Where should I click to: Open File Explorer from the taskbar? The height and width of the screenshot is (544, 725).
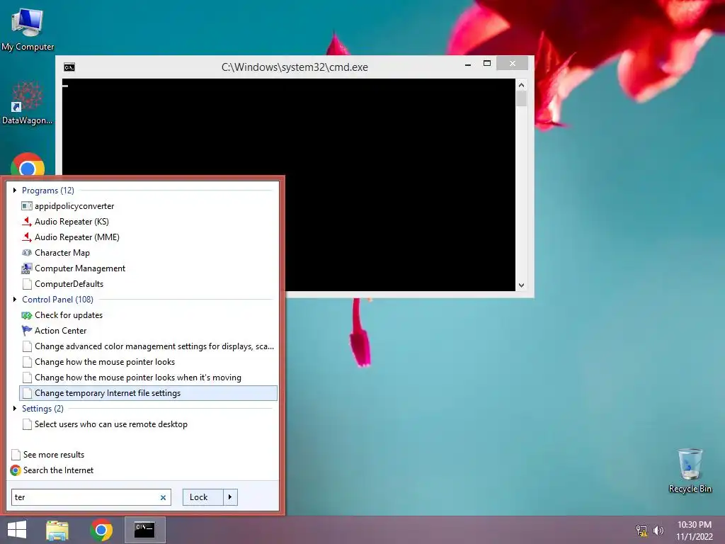pyautogui.click(x=57, y=530)
